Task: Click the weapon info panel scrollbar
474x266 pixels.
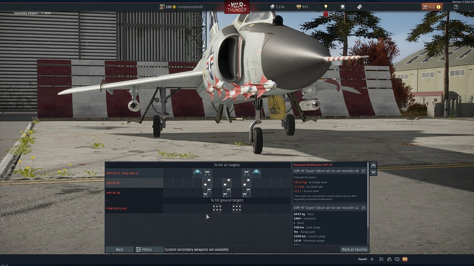Action: (x=368, y=195)
